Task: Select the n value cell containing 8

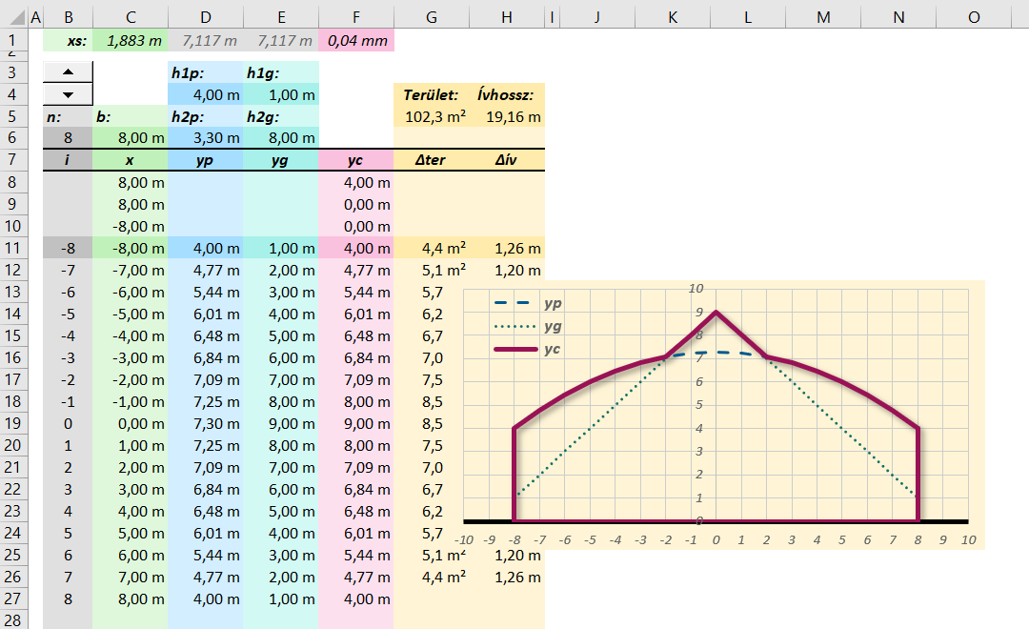Action: (x=68, y=138)
